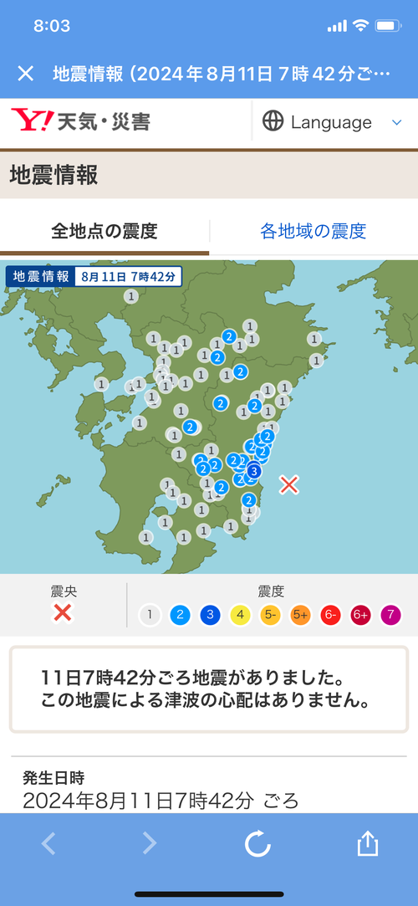Image resolution: width=418 pixels, height=906 pixels.
Task: Tap the red 6- intensity legend swatch
Action: click(x=330, y=616)
